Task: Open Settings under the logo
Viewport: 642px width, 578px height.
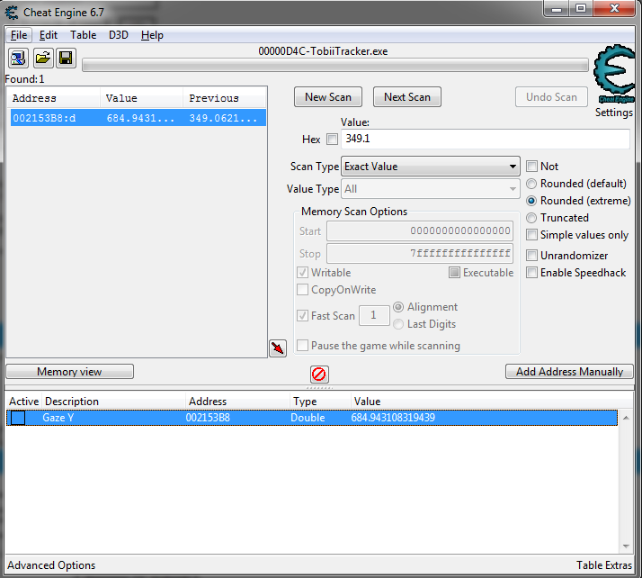Action: coord(614,113)
